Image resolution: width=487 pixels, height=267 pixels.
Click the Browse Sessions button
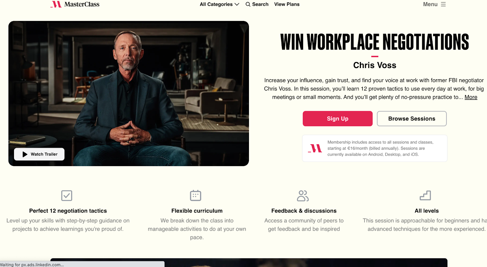pyautogui.click(x=412, y=118)
